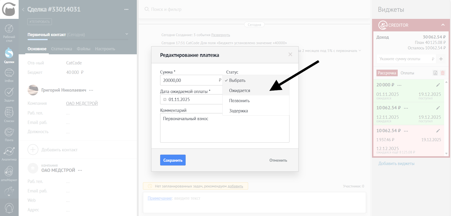The image size is (451, 216).
Task: Open the Почта mail section
Action: [x=9, y=134]
